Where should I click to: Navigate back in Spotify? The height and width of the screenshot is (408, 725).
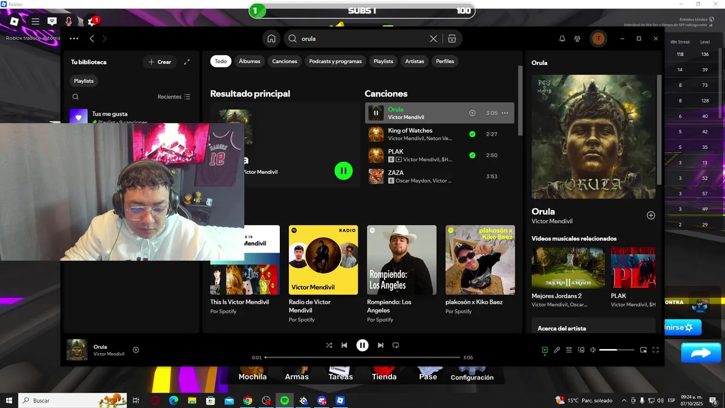[x=92, y=39]
